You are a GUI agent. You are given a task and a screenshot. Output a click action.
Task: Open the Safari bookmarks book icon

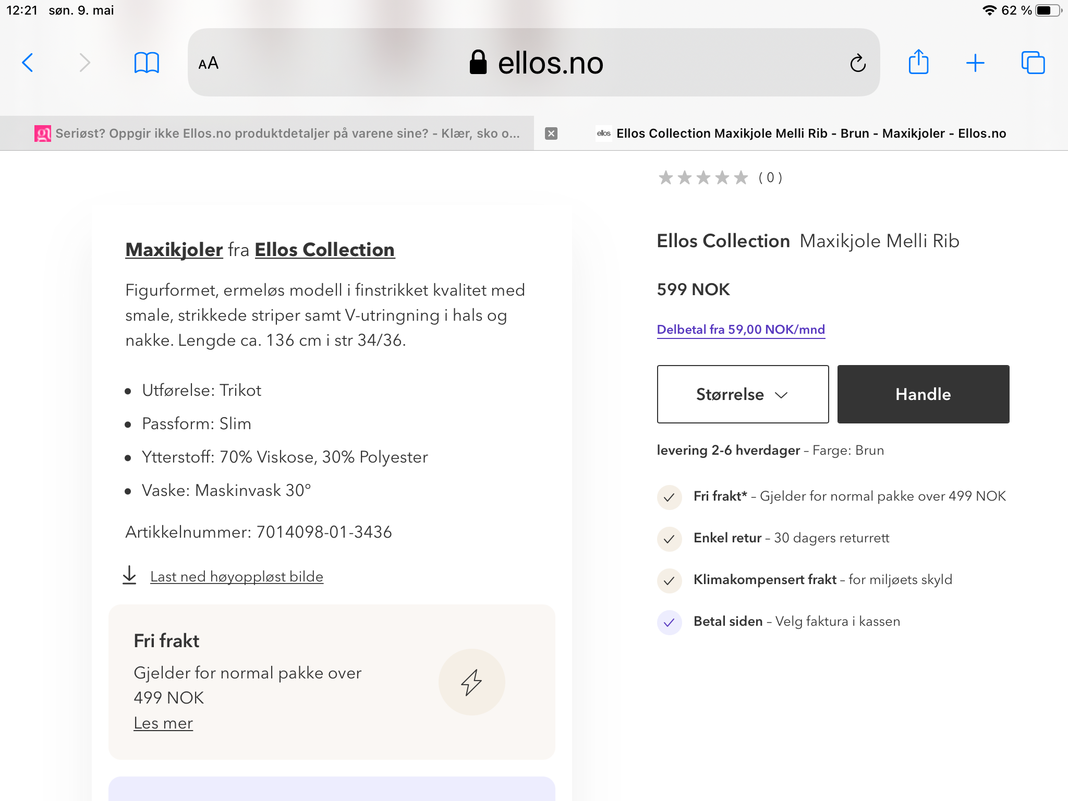click(x=147, y=63)
